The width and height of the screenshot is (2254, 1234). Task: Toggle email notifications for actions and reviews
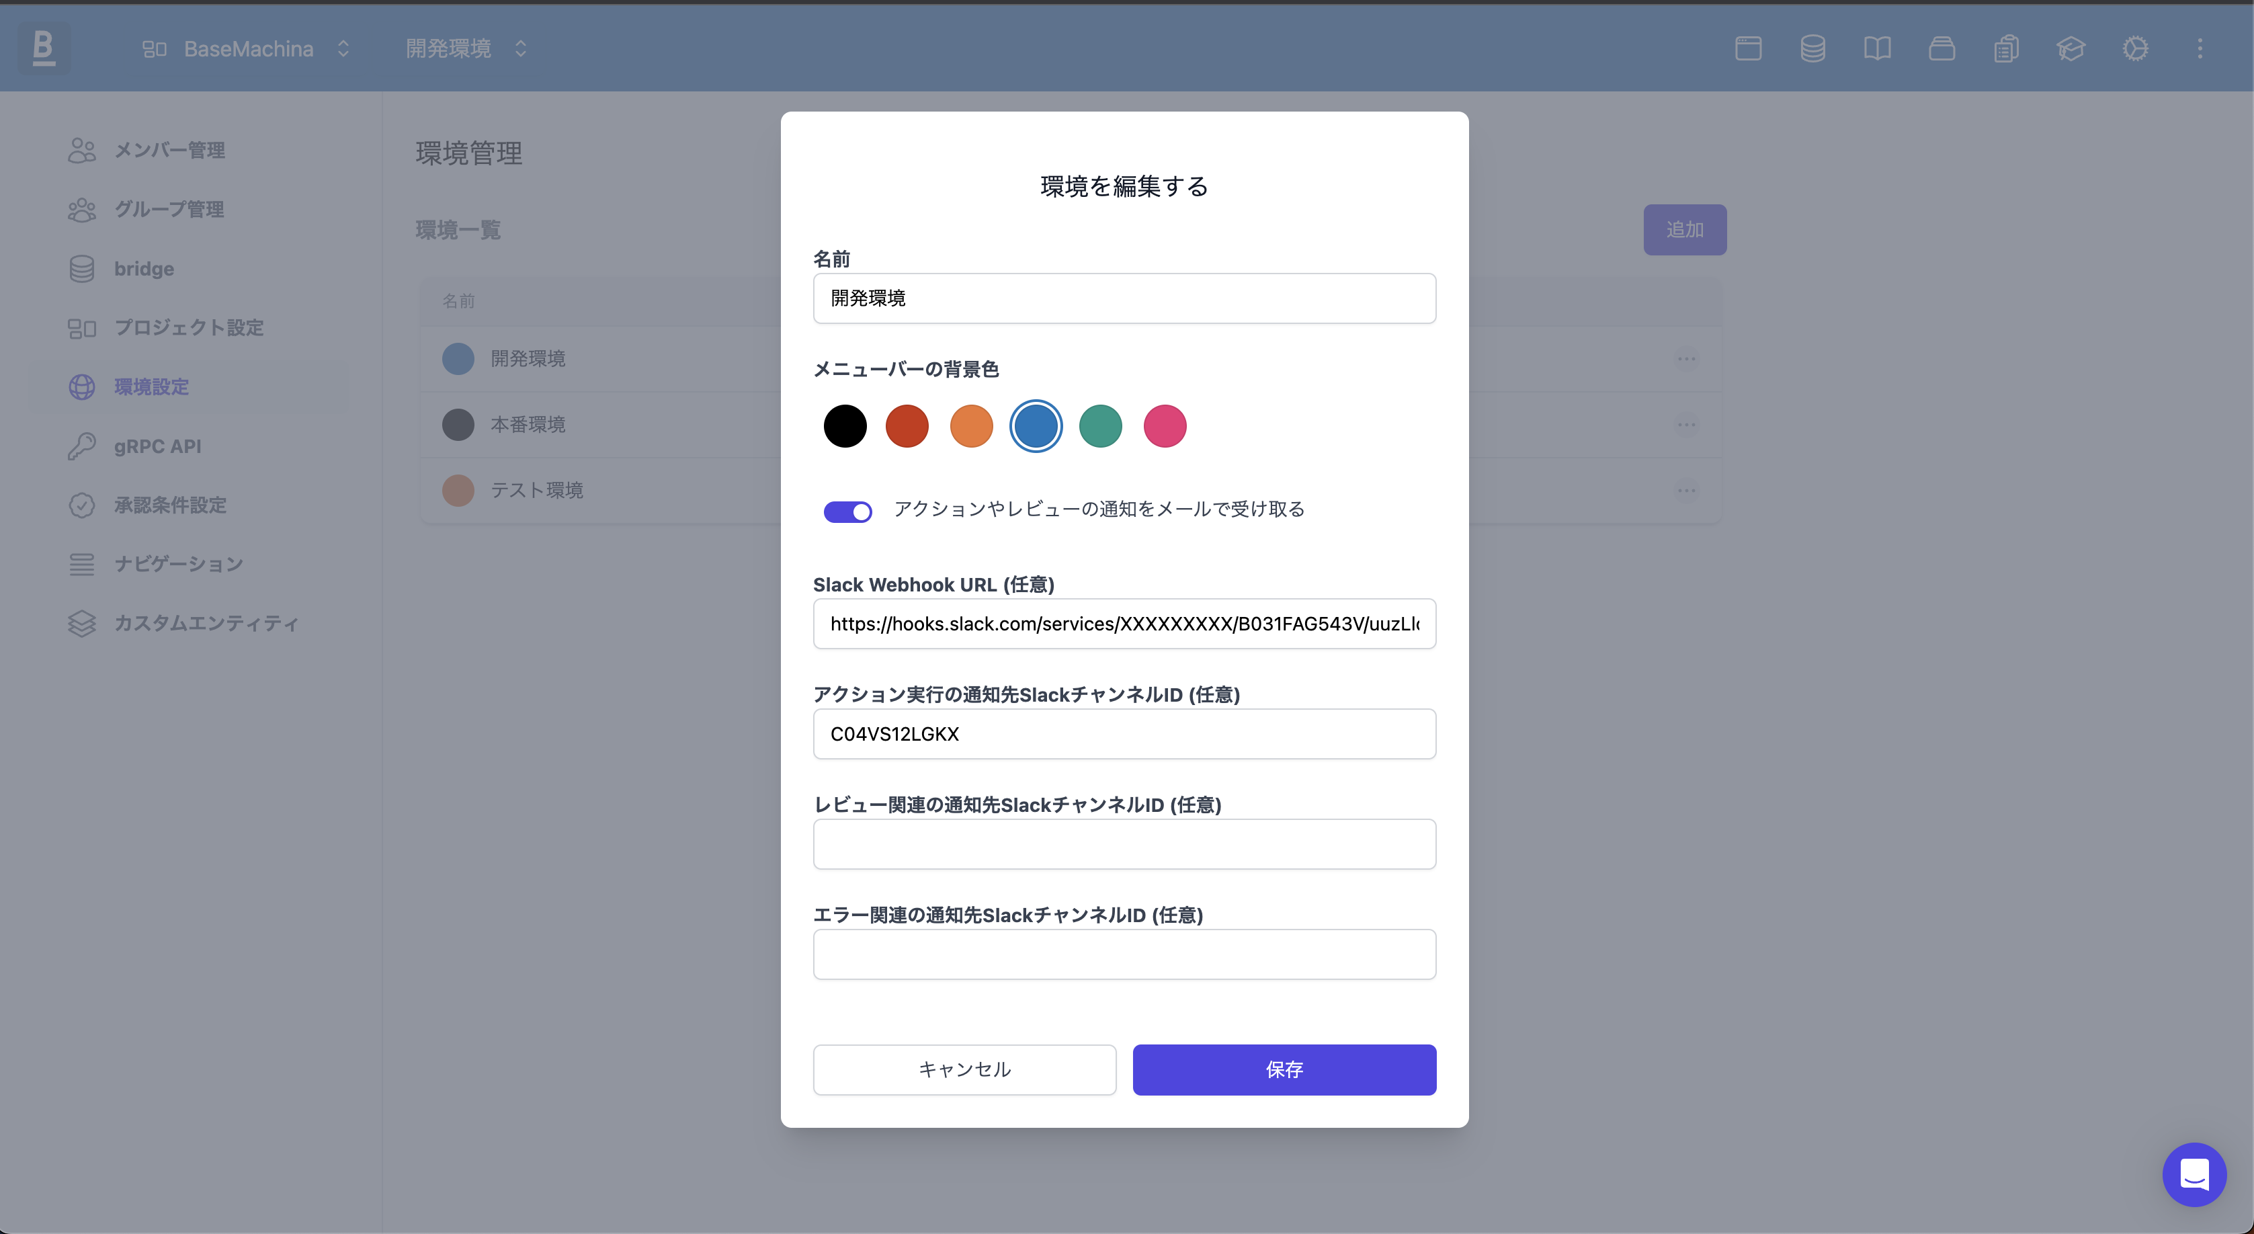tap(847, 511)
